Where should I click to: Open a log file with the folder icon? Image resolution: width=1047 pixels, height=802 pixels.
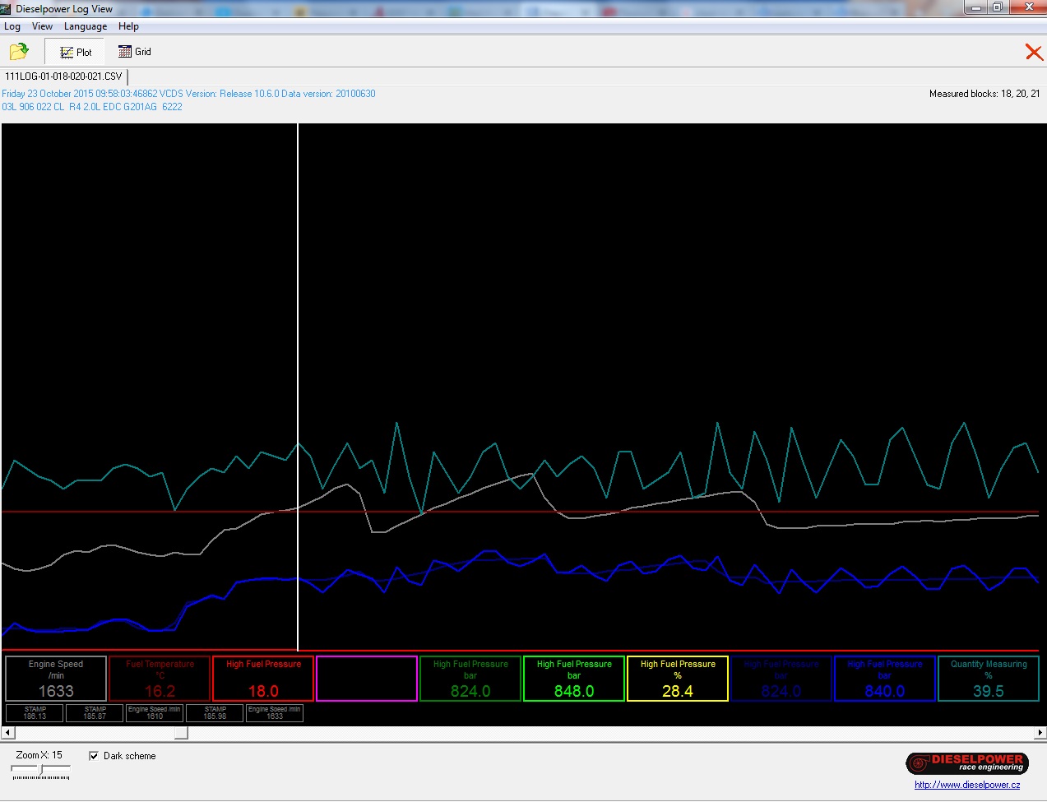[18, 52]
